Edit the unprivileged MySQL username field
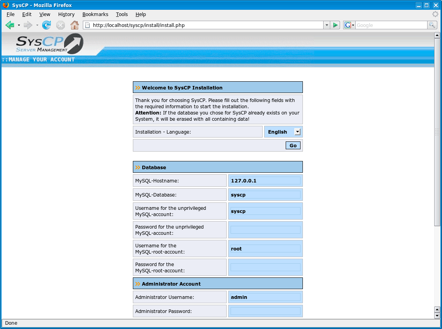442x329 pixels. (265, 211)
